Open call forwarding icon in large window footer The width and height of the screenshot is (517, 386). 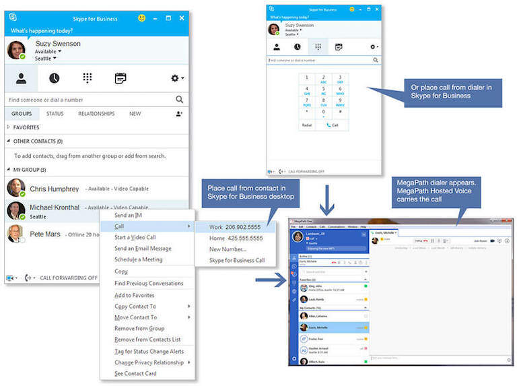coord(28,278)
